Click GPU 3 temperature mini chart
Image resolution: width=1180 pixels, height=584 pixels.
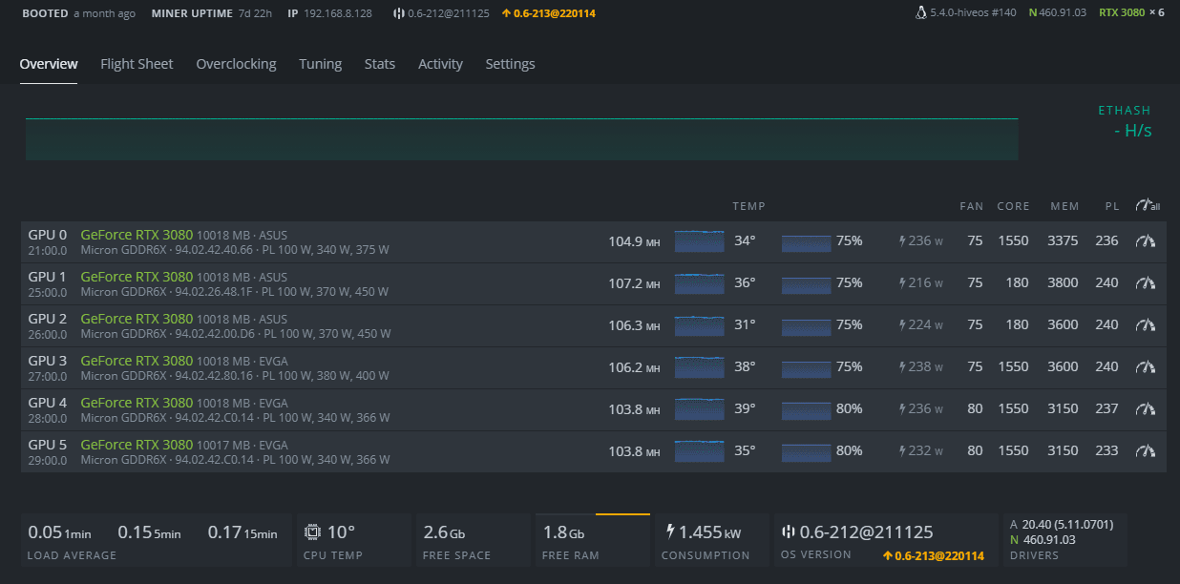click(700, 367)
